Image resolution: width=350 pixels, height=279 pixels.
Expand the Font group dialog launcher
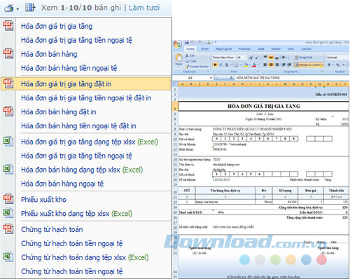258,72
